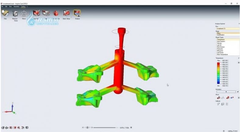Click the zoom magnifier view icon
The width and height of the screenshot is (240, 132).
coord(19,127)
